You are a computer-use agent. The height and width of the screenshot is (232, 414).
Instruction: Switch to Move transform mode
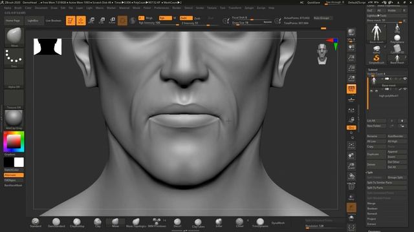91,21
